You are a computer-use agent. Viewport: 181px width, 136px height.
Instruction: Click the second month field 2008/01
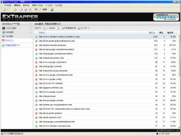52,28
